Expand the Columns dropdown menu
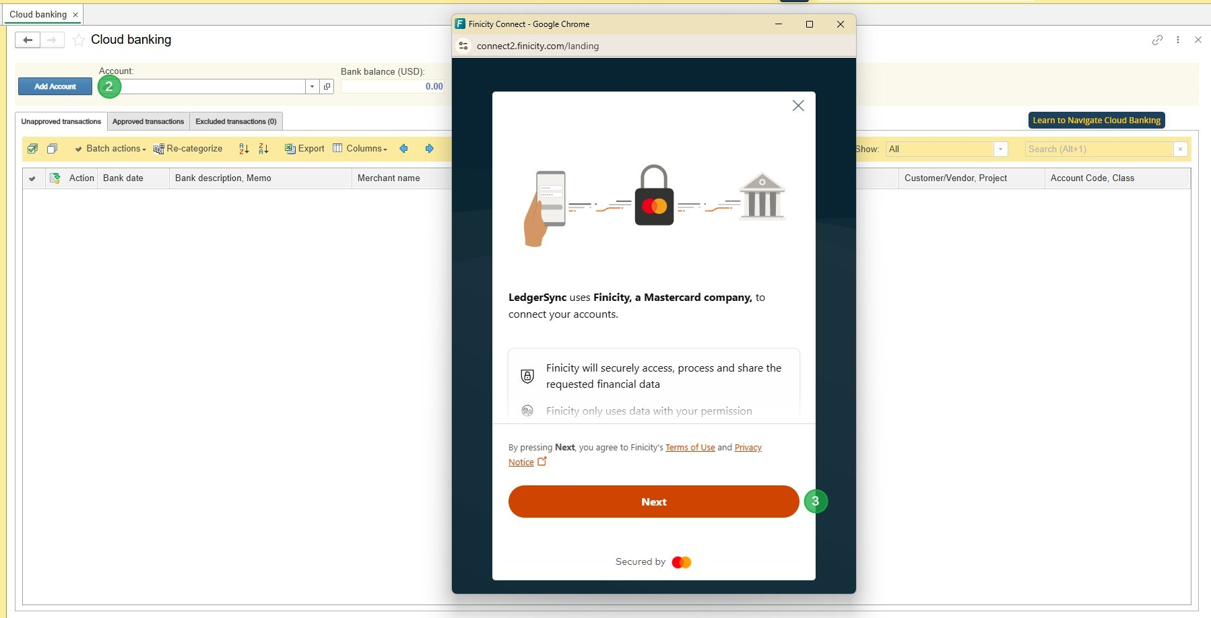 (x=360, y=149)
